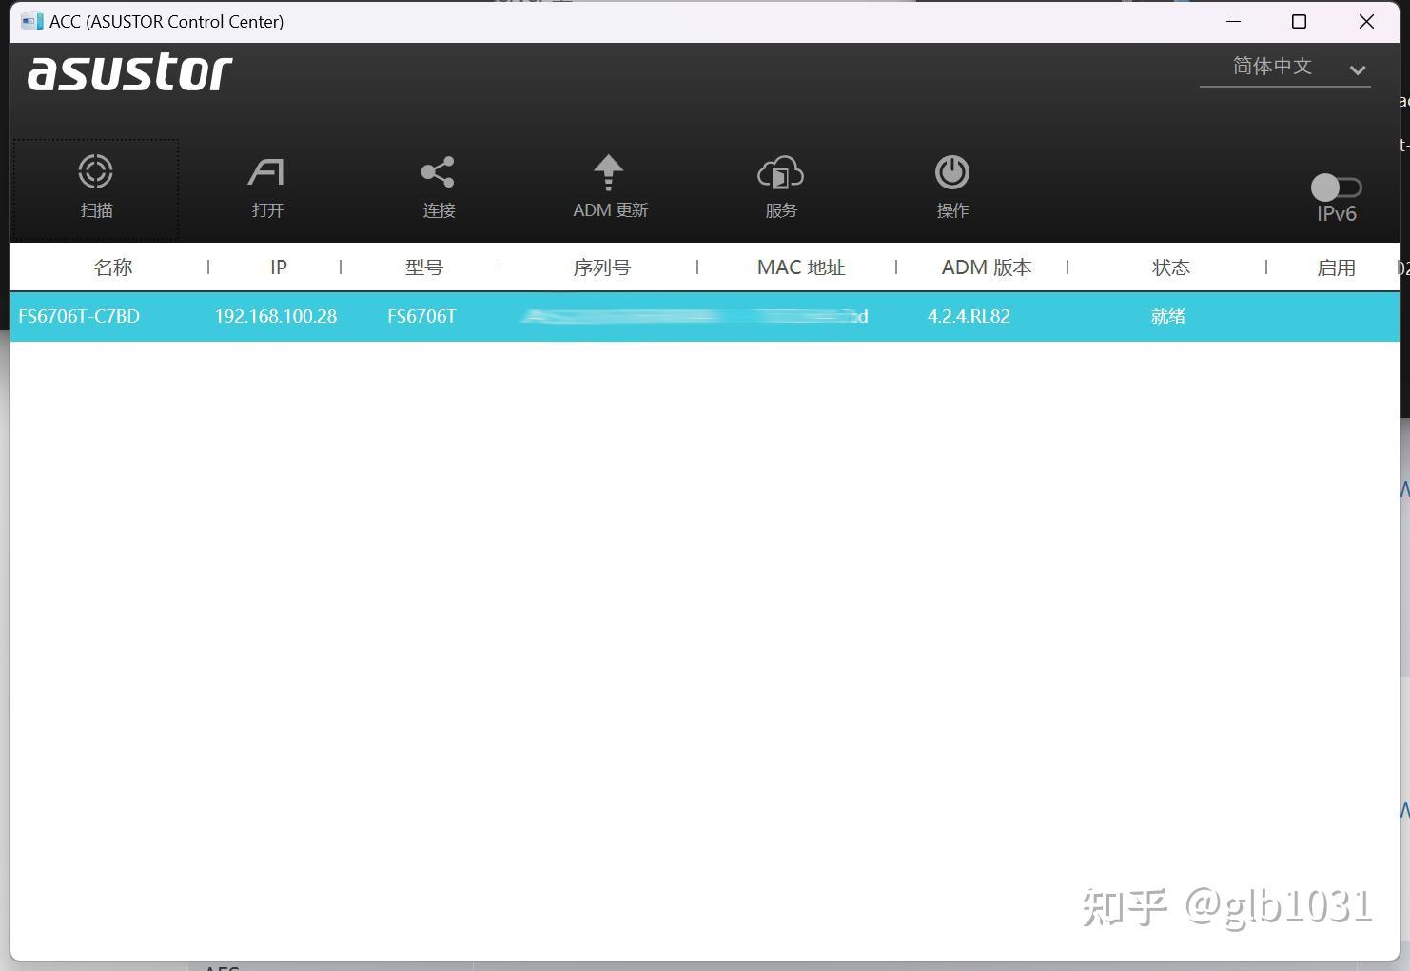Click model cell FS6706T
Image resolution: width=1410 pixels, height=971 pixels.
point(421,316)
